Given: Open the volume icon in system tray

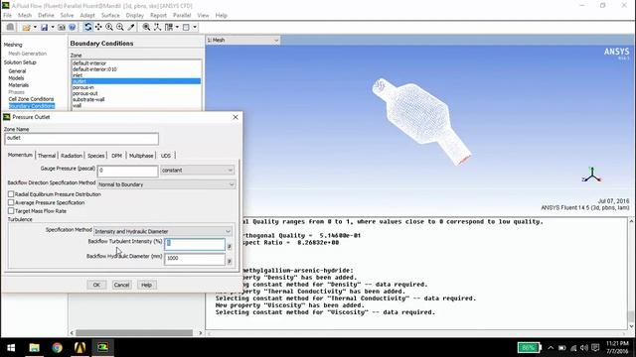Looking at the screenshot, I should point(584,348).
